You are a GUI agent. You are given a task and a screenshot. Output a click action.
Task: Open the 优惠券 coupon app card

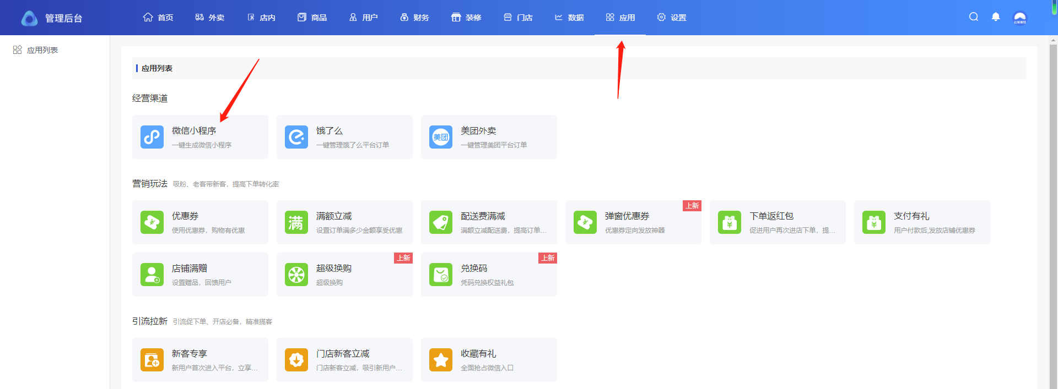pyautogui.click(x=200, y=222)
